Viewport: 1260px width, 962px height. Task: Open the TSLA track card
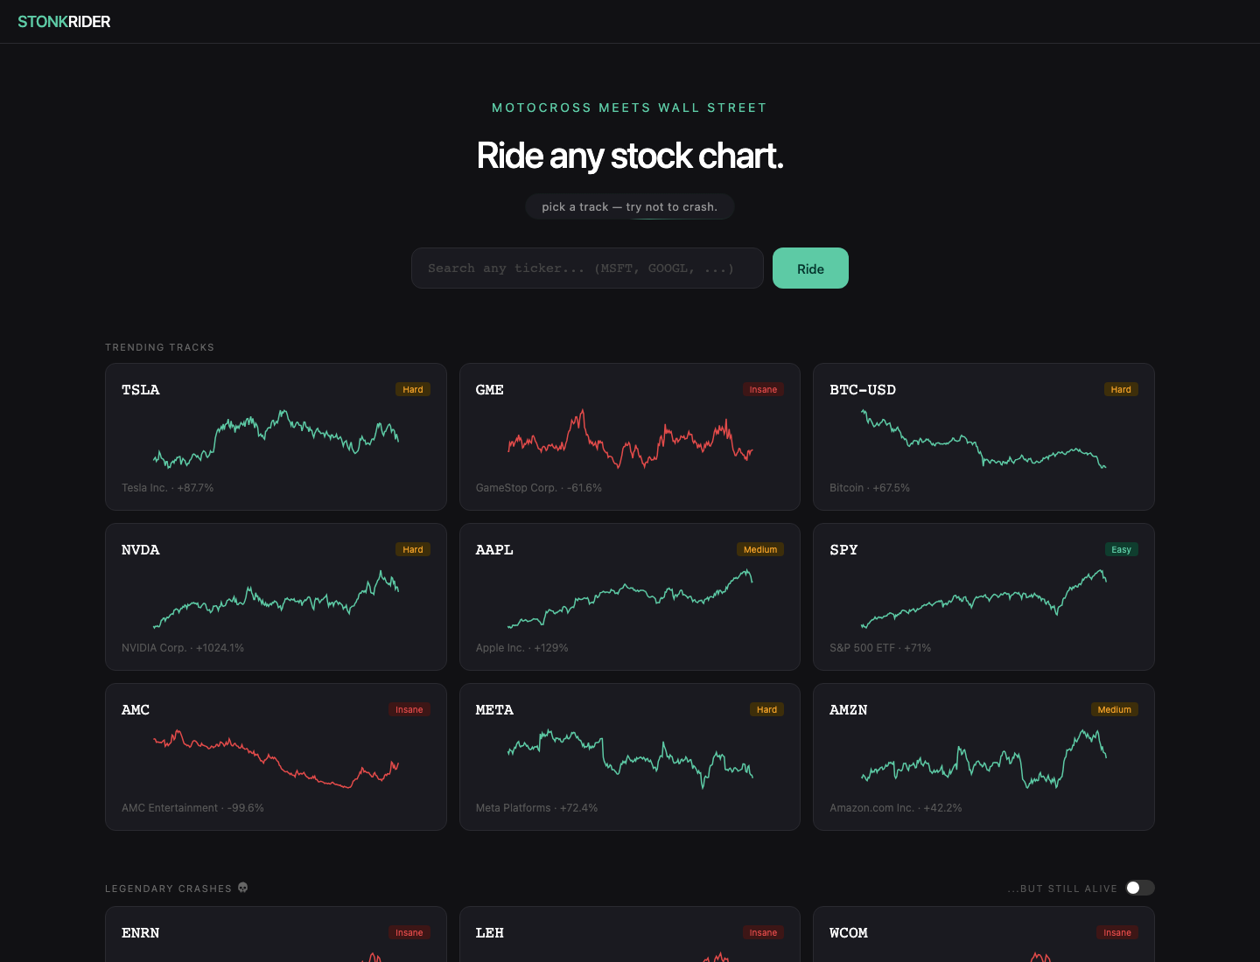[276, 436]
